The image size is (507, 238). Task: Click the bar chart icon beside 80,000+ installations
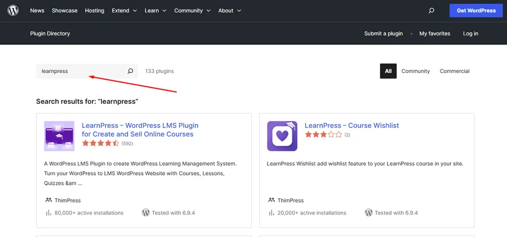coord(49,213)
